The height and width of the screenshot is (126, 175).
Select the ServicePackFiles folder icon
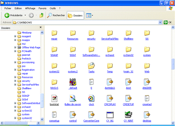click(x=110, y=33)
